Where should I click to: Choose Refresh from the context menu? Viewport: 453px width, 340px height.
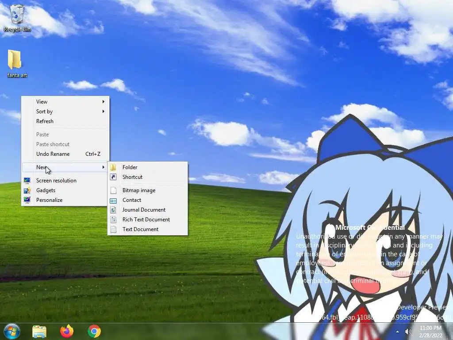click(x=65, y=121)
